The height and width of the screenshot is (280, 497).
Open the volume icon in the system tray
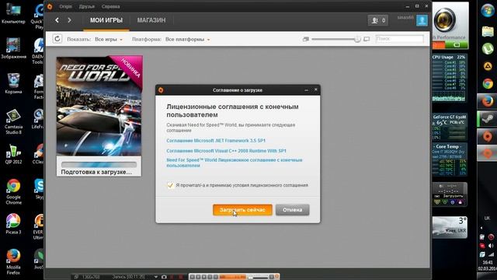(x=491, y=246)
